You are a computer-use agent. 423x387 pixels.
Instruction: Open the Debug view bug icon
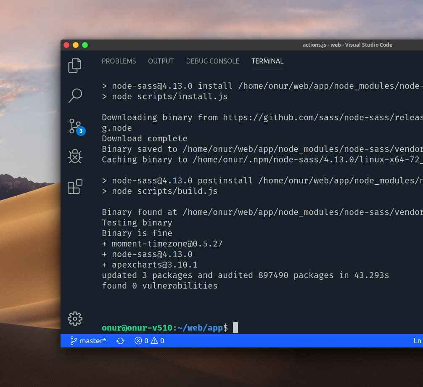[x=75, y=156]
